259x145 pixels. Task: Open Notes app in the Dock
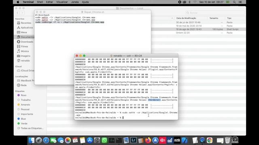(83, 141)
